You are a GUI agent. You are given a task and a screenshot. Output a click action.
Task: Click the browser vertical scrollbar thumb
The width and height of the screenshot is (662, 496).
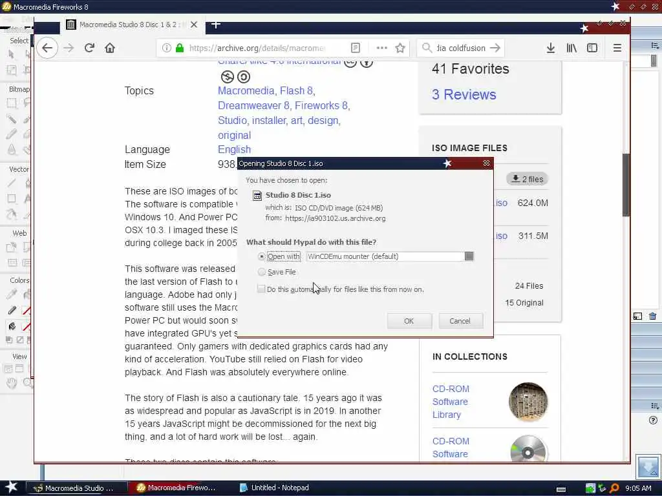(x=626, y=185)
